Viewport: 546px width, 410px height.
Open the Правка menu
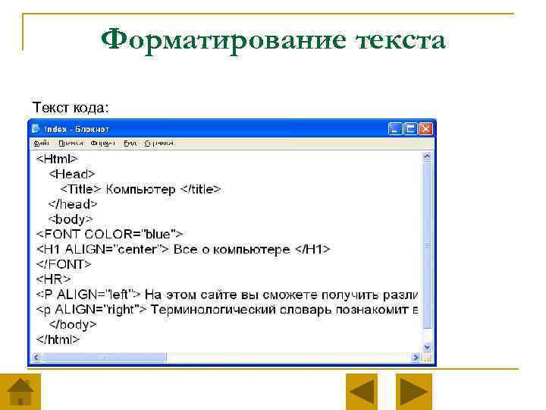tap(71, 143)
